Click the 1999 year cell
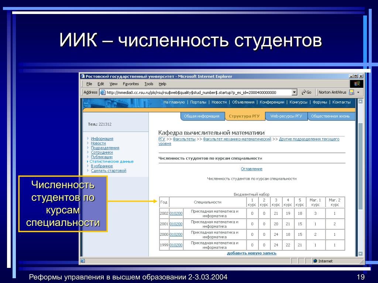The height and width of the screenshot is (283, 378). pos(164,245)
